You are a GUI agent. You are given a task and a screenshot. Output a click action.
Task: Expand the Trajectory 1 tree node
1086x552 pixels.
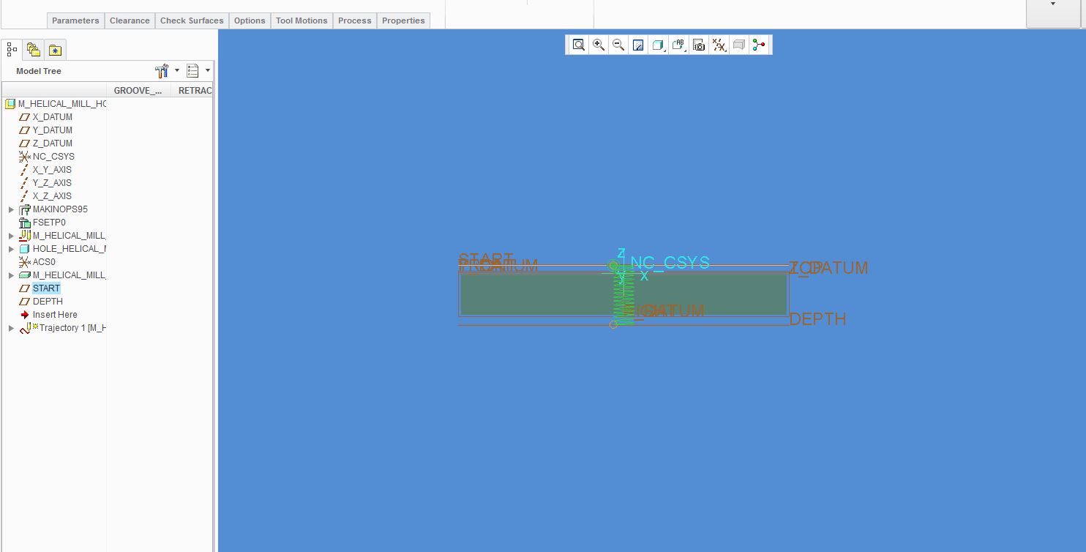coord(11,328)
